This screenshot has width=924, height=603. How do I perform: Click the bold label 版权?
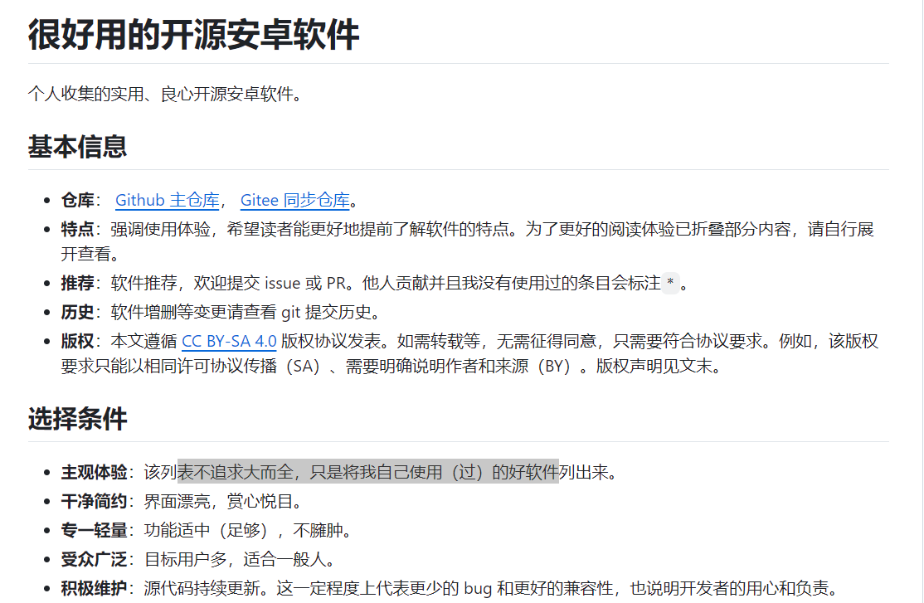[77, 341]
